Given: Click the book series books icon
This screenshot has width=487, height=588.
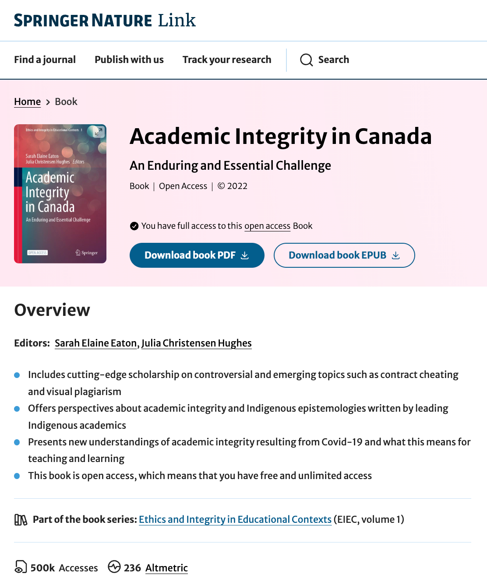Looking at the screenshot, I should 21,520.
